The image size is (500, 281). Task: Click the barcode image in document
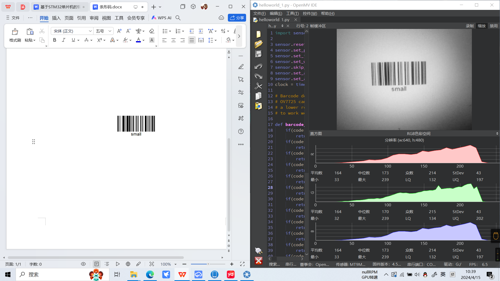(x=136, y=126)
